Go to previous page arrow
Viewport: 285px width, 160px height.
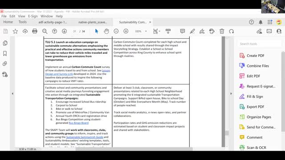(54, 31)
